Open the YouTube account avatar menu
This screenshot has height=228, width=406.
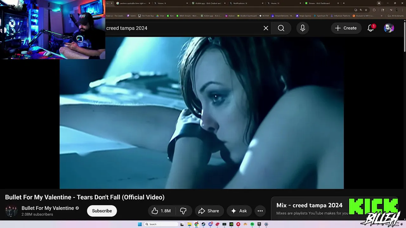pyautogui.click(x=389, y=28)
